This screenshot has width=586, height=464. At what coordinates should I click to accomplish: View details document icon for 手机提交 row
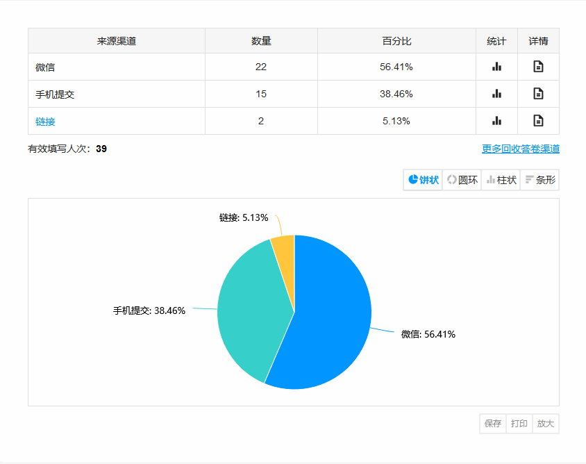(x=538, y=94)
